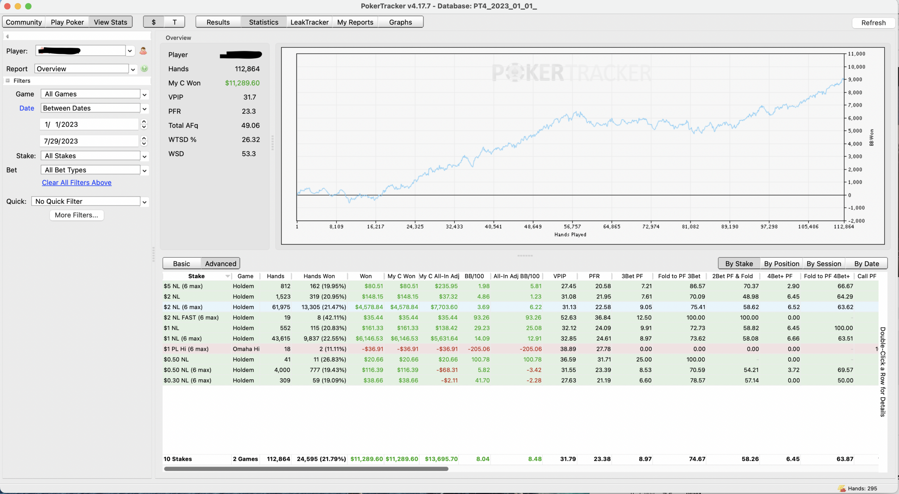Select the $5 NL (6 max) row
The height and width of the screenshot is (494, 899).
pyautogui.click(x=520, y=286)
